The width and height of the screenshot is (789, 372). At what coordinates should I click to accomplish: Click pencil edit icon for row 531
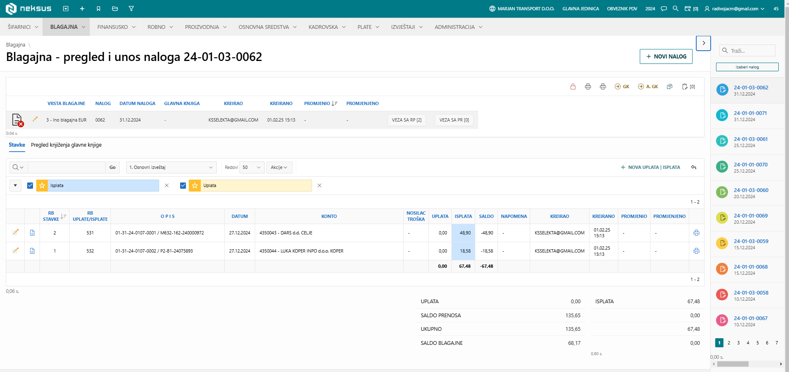16,232
